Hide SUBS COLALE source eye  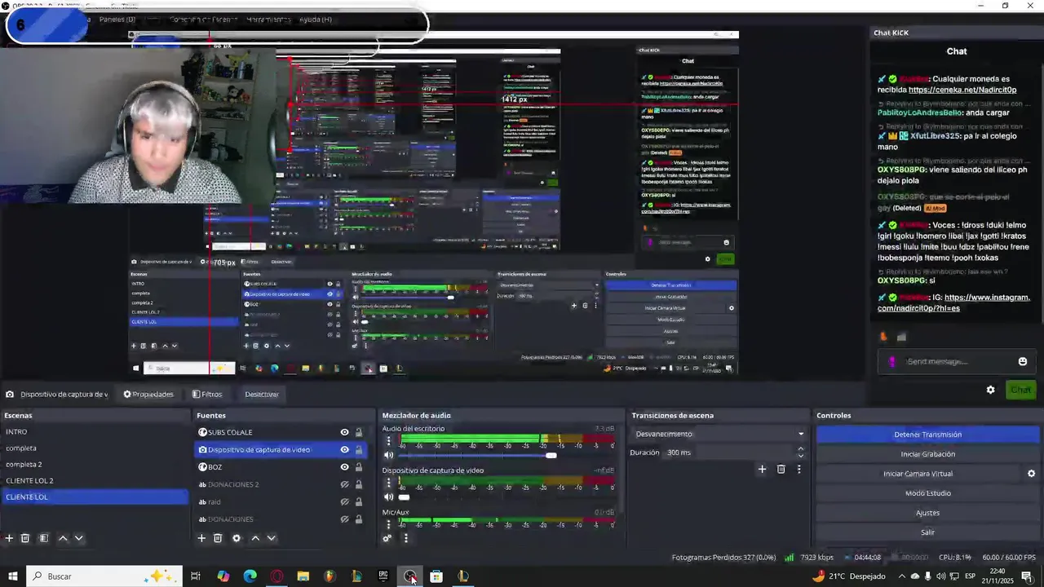344,433
